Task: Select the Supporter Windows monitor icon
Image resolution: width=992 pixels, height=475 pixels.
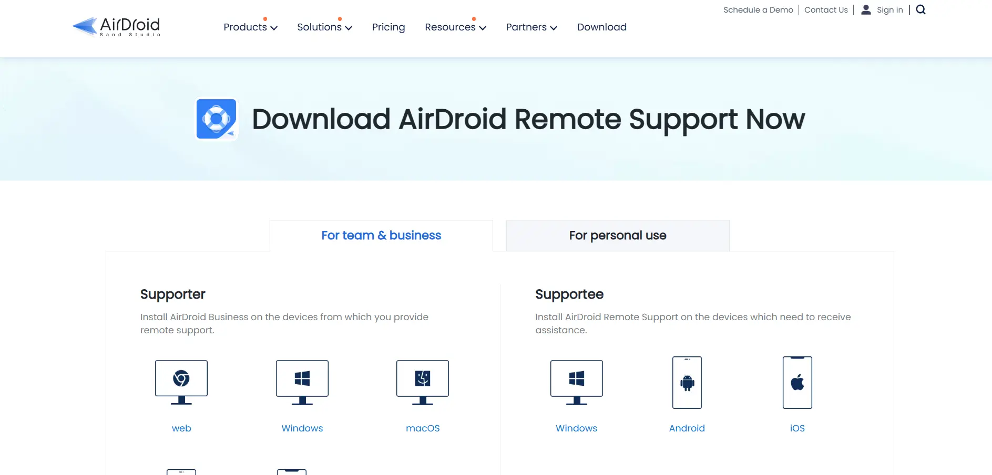Action: click(302, 383)
